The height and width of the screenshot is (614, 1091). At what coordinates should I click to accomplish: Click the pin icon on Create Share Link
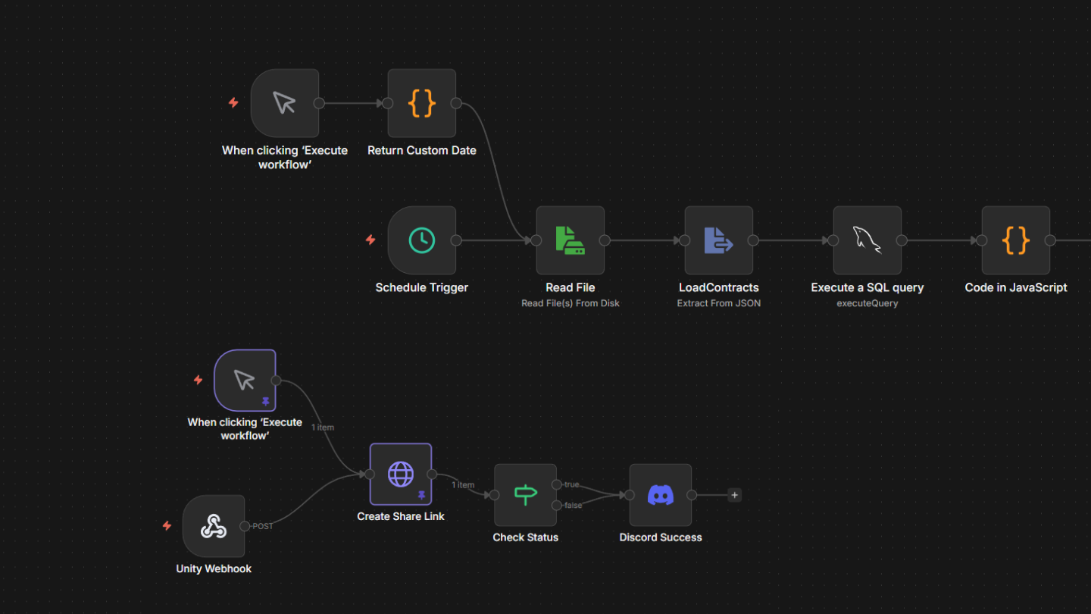pyautogui.click(x=422, y=495)
